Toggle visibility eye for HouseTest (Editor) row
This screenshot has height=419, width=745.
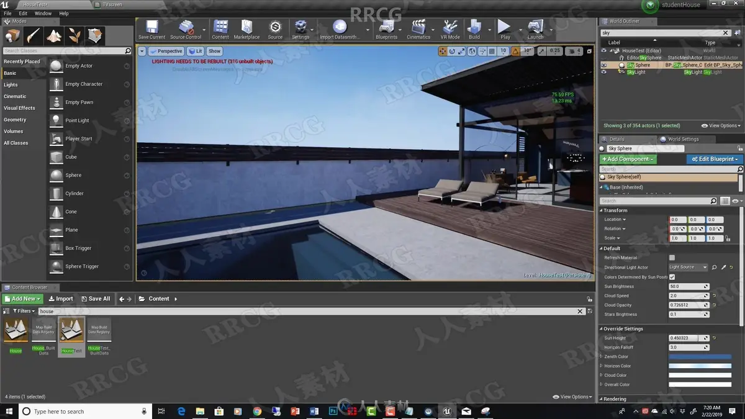point(603,51)
